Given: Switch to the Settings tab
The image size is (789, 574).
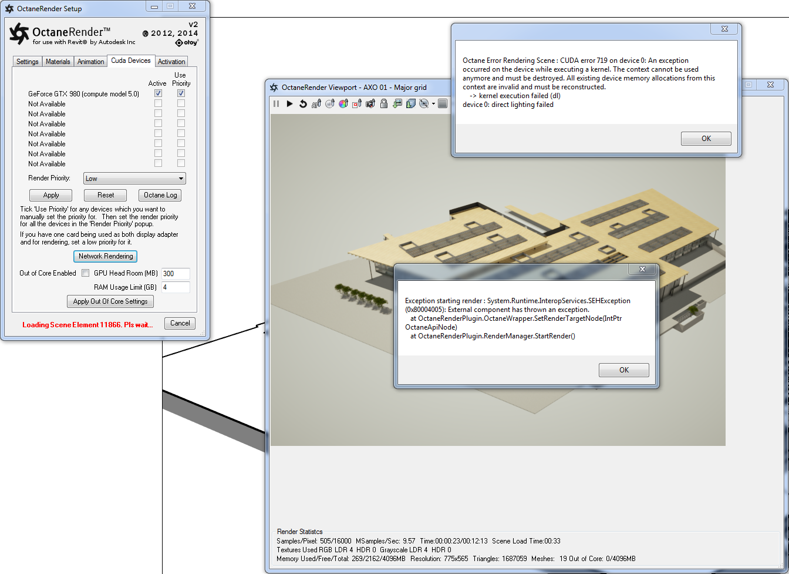Looking at the screenshot, I should [28, 62].
